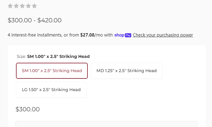212x127 pixels.
Task: Open Check your purchasing power link
Action: (x=163, y=35)
